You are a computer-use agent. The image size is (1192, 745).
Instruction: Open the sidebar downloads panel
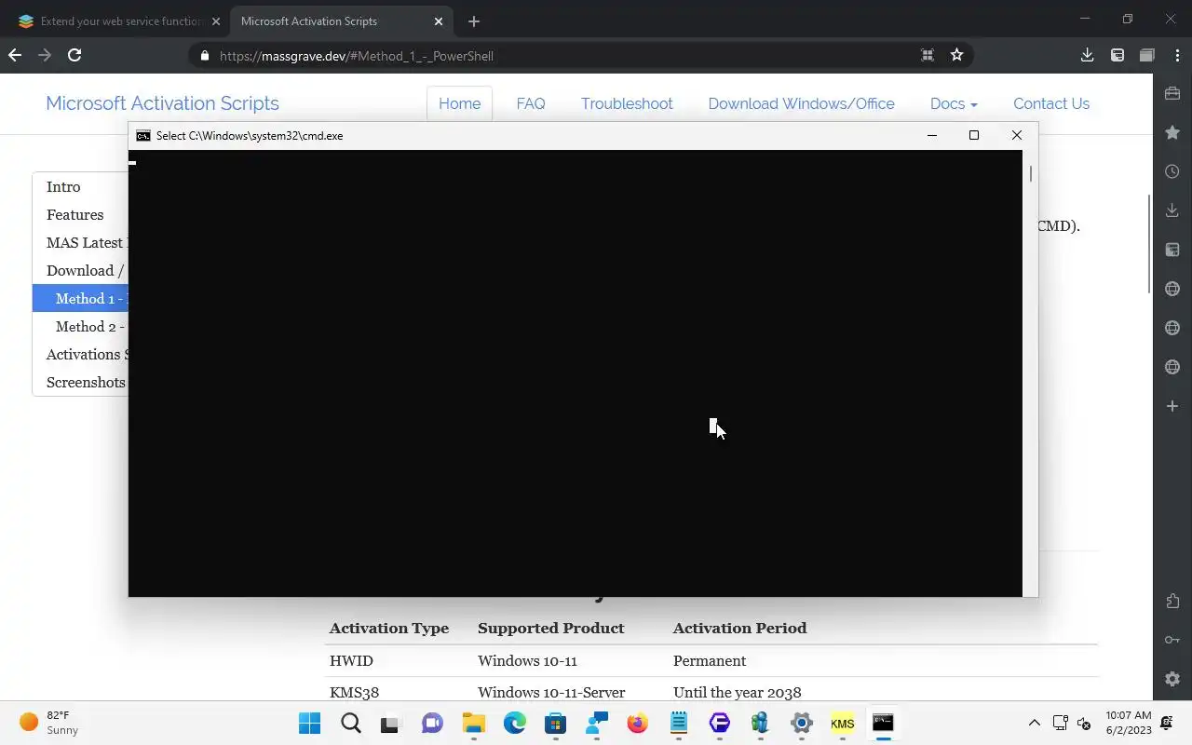tap(1172, 210)
